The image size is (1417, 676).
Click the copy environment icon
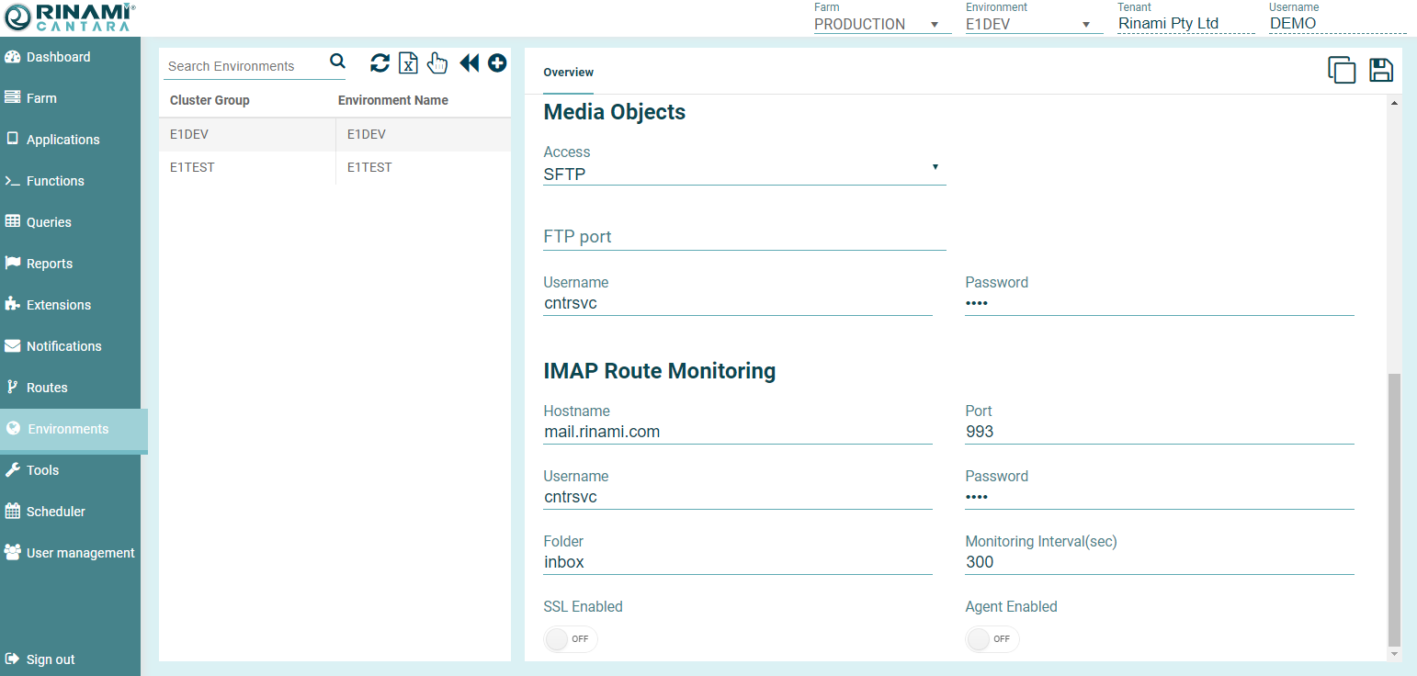1342,71
